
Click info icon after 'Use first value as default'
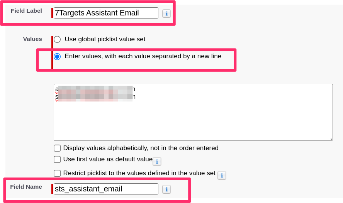point(157,161)
